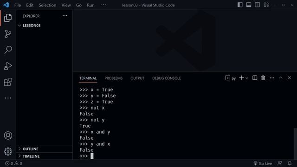Click the window title 'lesson03 - Visual Studio Code'

(x=148, y=5)
